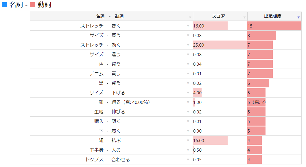Open dropdown for サイズ - 違う row
The height and width of the screenshot is (167, 306).
(188, 55)
